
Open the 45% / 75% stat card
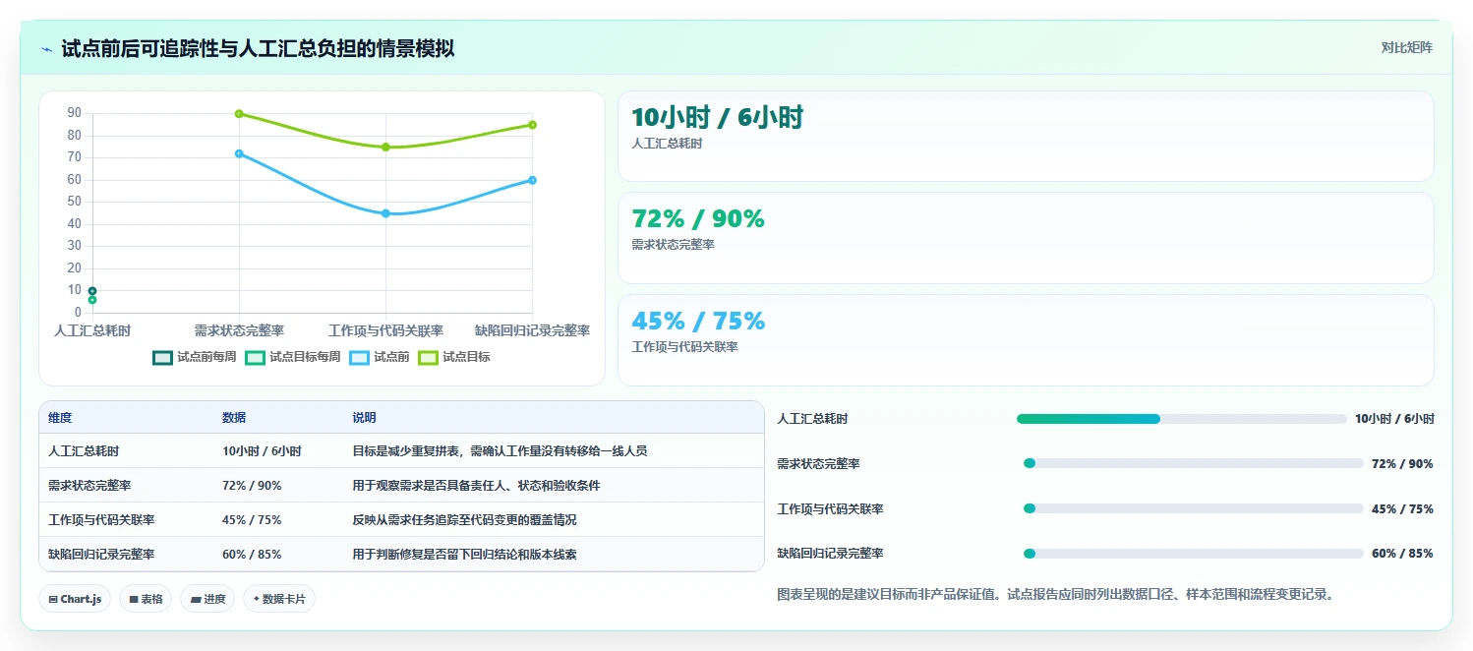pos(1026,340)
